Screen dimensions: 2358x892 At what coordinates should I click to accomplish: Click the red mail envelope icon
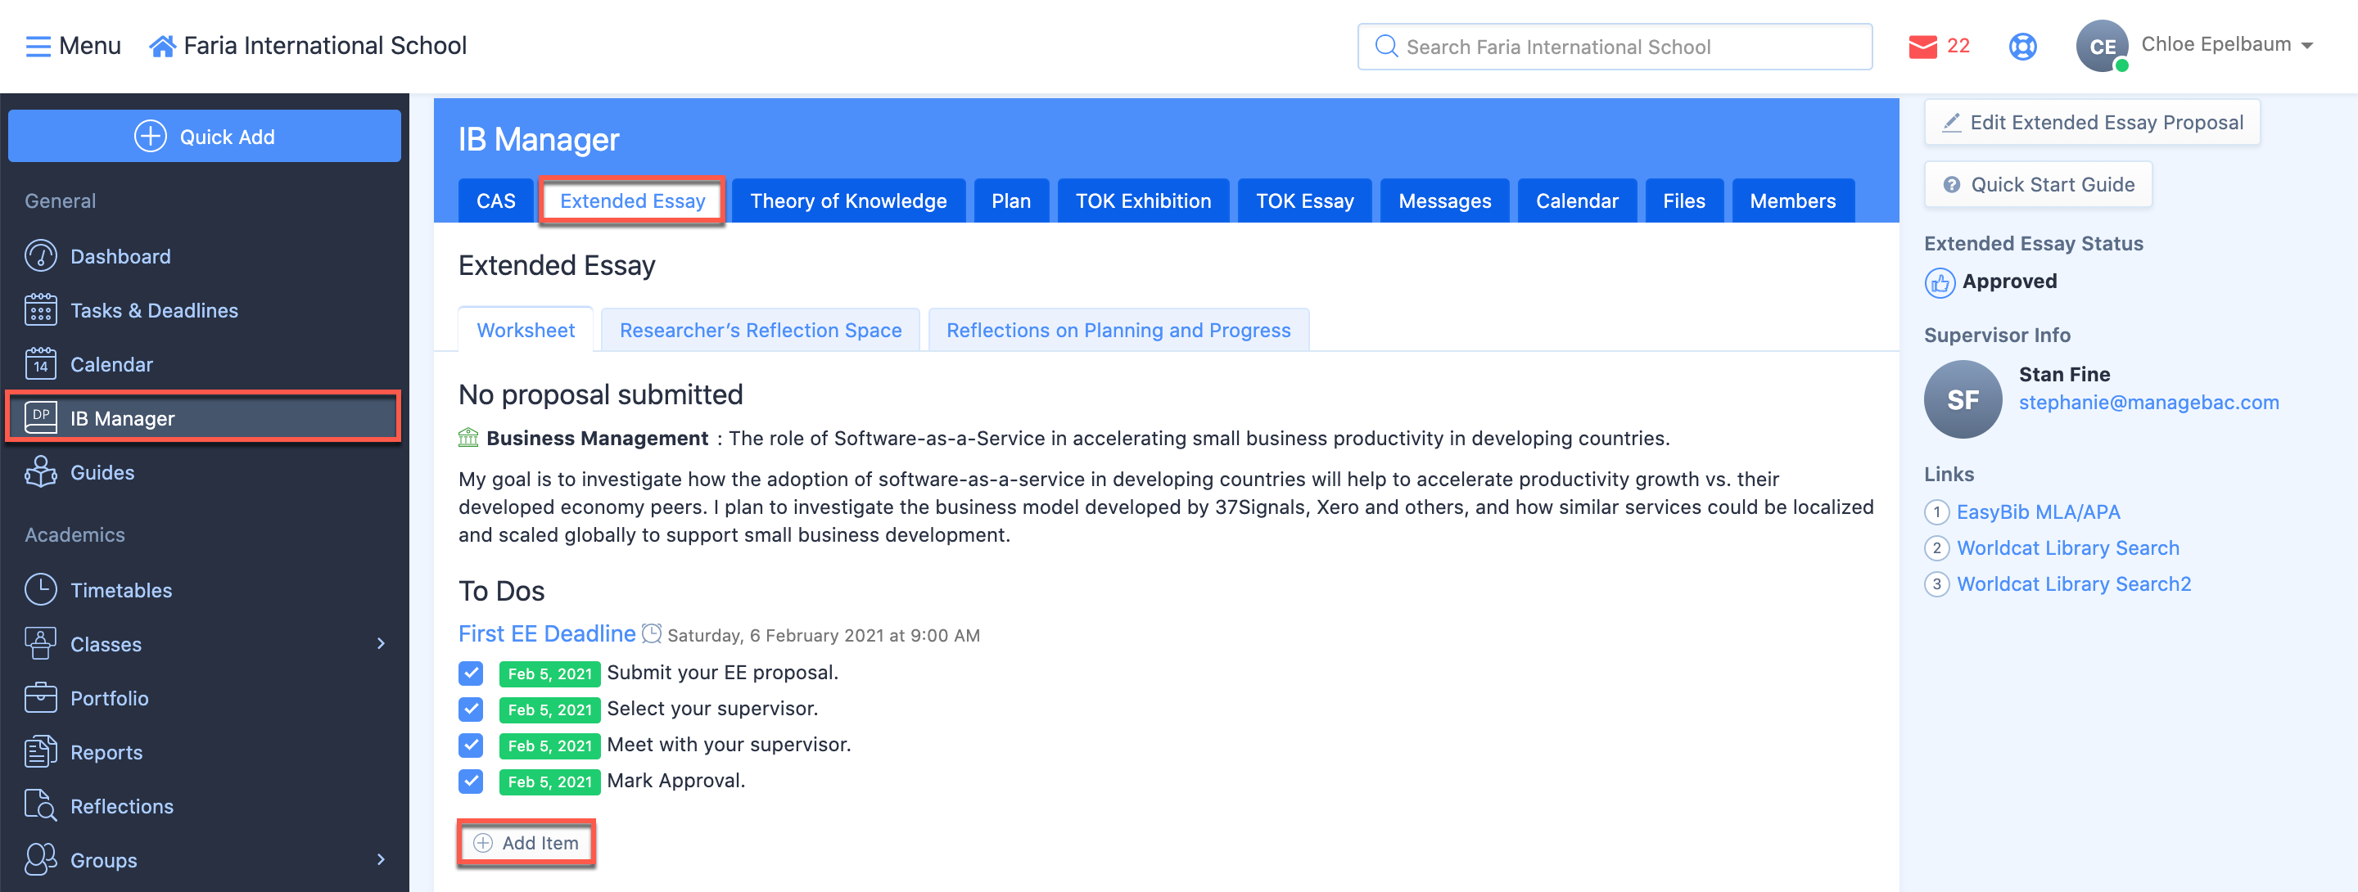(1922, 46)
